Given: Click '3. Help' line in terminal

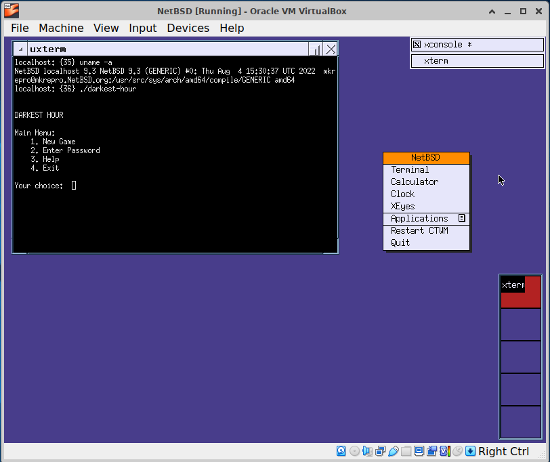Looking at the screenshot, I should point(45,159).
